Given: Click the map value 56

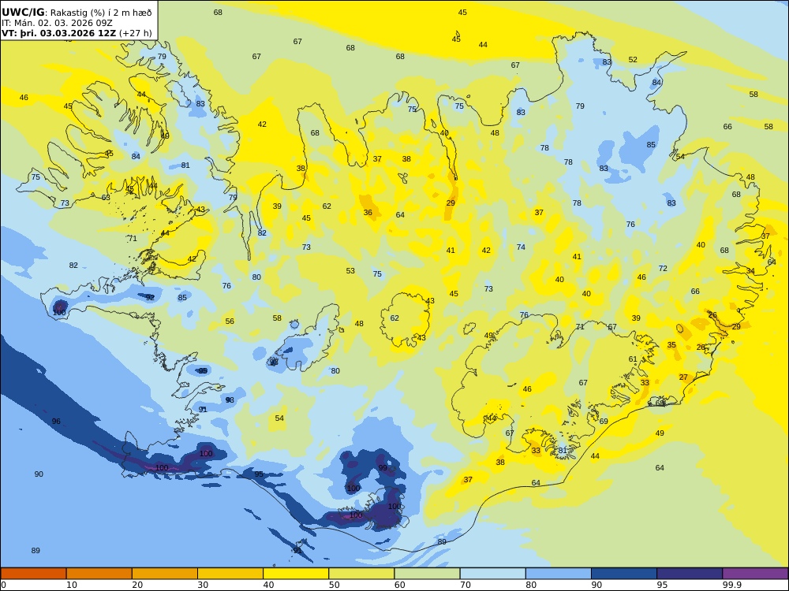Looking at the screenshot, I should [230, 322].
